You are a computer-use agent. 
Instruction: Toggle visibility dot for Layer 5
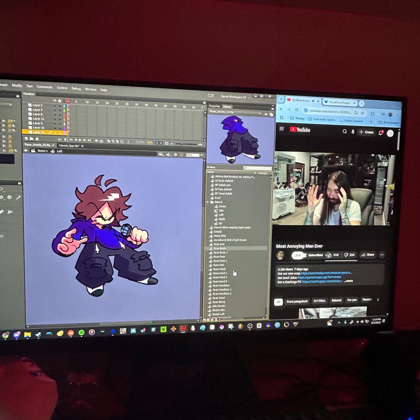click(55, 105)
